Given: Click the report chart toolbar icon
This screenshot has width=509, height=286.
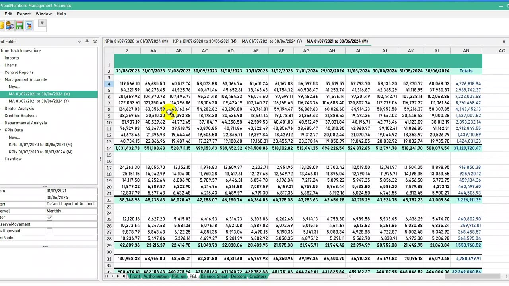Looking at the screenshot, I should point(29,25).
